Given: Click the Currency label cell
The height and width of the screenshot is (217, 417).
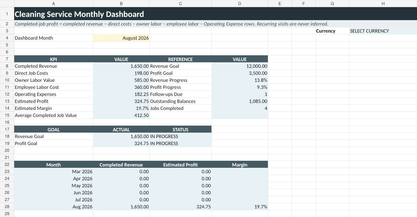Looking at the screenshot, I should click(x=332, y=31).
